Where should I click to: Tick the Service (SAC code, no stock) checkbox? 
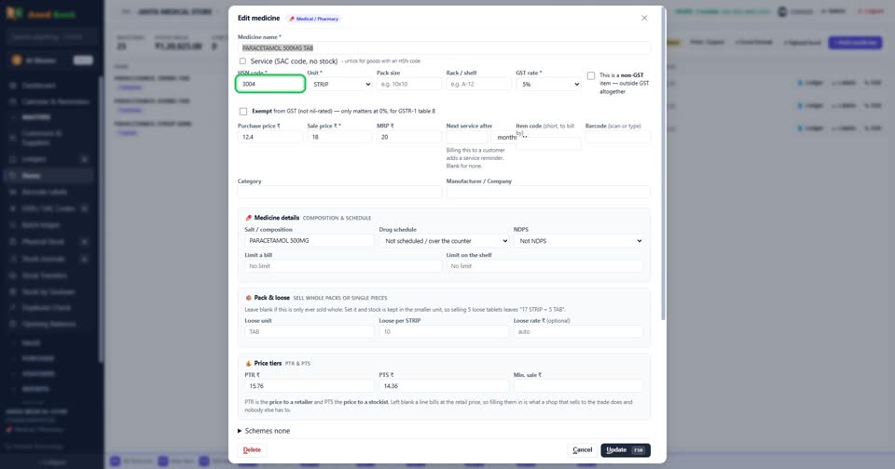coord(242,61)
